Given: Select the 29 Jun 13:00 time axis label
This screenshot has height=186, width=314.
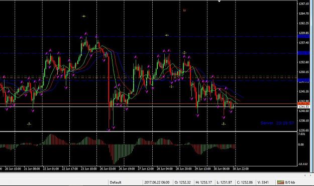Looking at the screenshot, I should pyautogui.click(x=202, y=168).
